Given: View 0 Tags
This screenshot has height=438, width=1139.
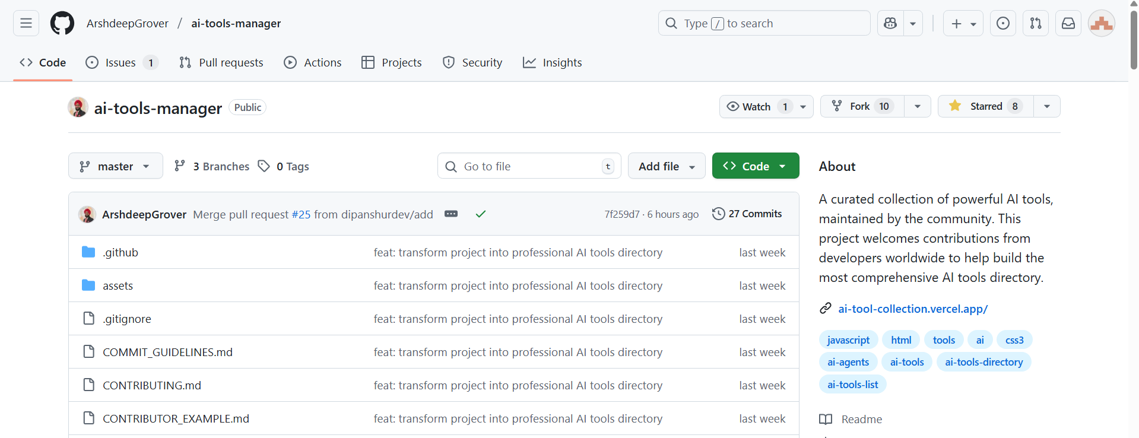Looking at the screenshot, I should click(284, 166).
